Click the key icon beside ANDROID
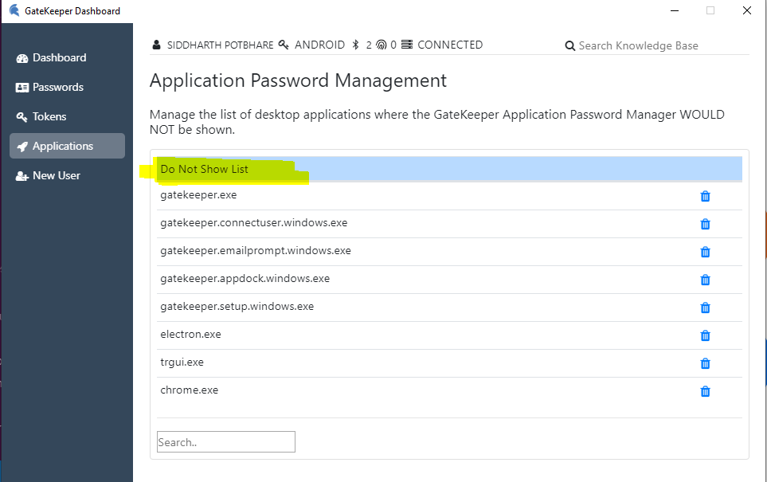767x482 pixels. tap(284, 45)
